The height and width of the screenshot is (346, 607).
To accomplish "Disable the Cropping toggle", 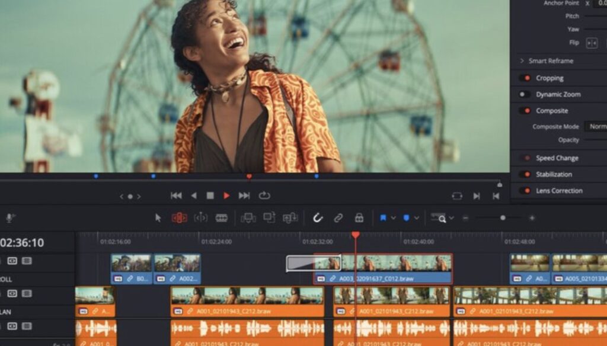I will [525, 78].
